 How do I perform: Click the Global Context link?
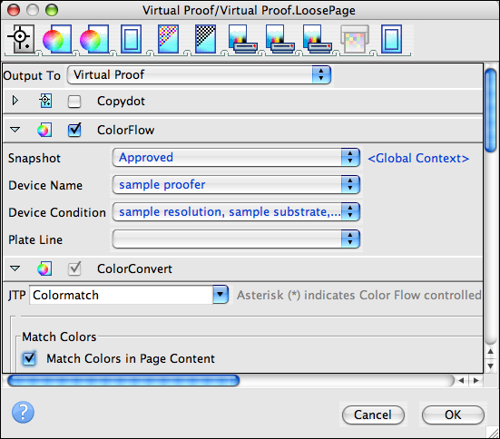(418, 158)
